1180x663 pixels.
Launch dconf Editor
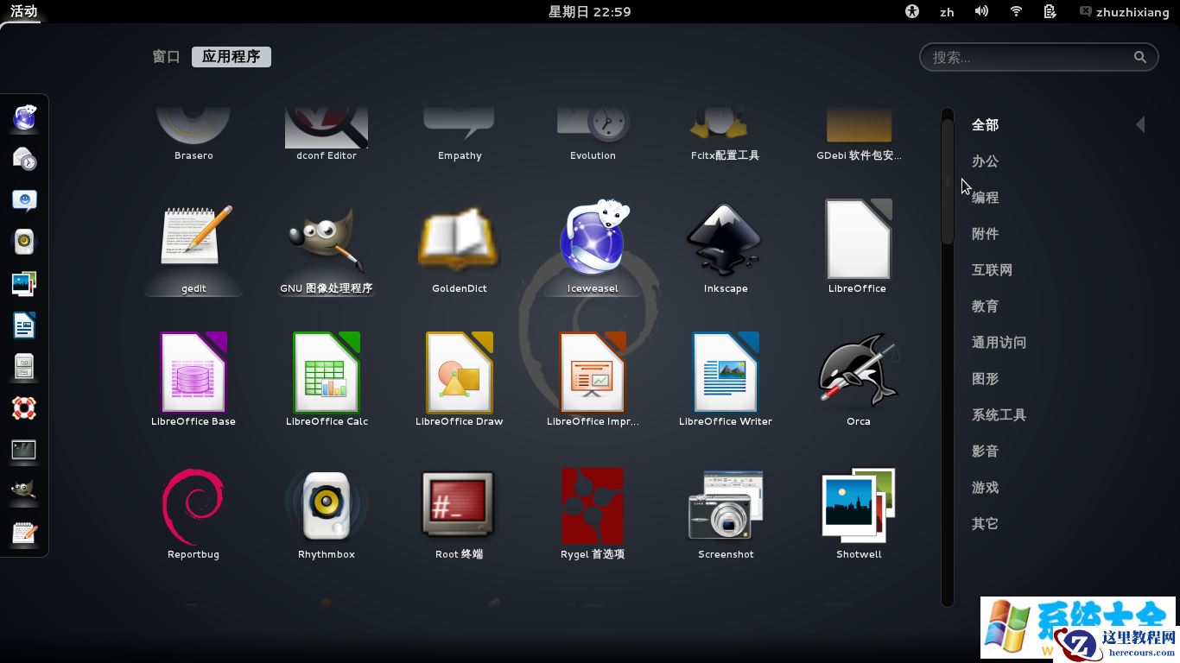(327, 136)
